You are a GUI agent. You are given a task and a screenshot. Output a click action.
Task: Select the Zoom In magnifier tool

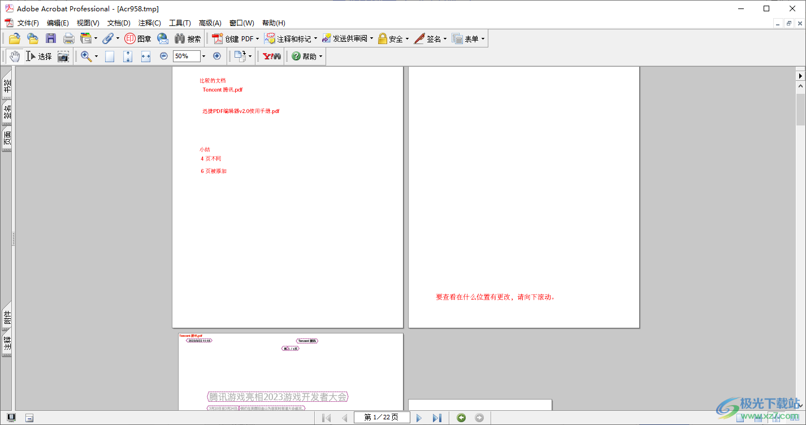pos(86,56)
